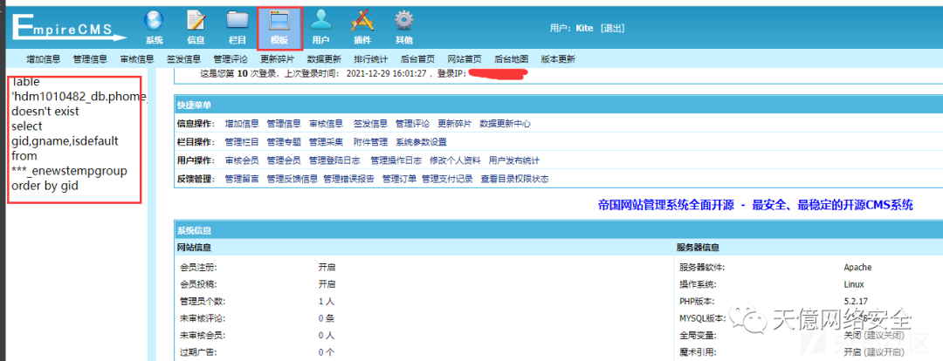Open the 管理留言 link

coord(242,179)
